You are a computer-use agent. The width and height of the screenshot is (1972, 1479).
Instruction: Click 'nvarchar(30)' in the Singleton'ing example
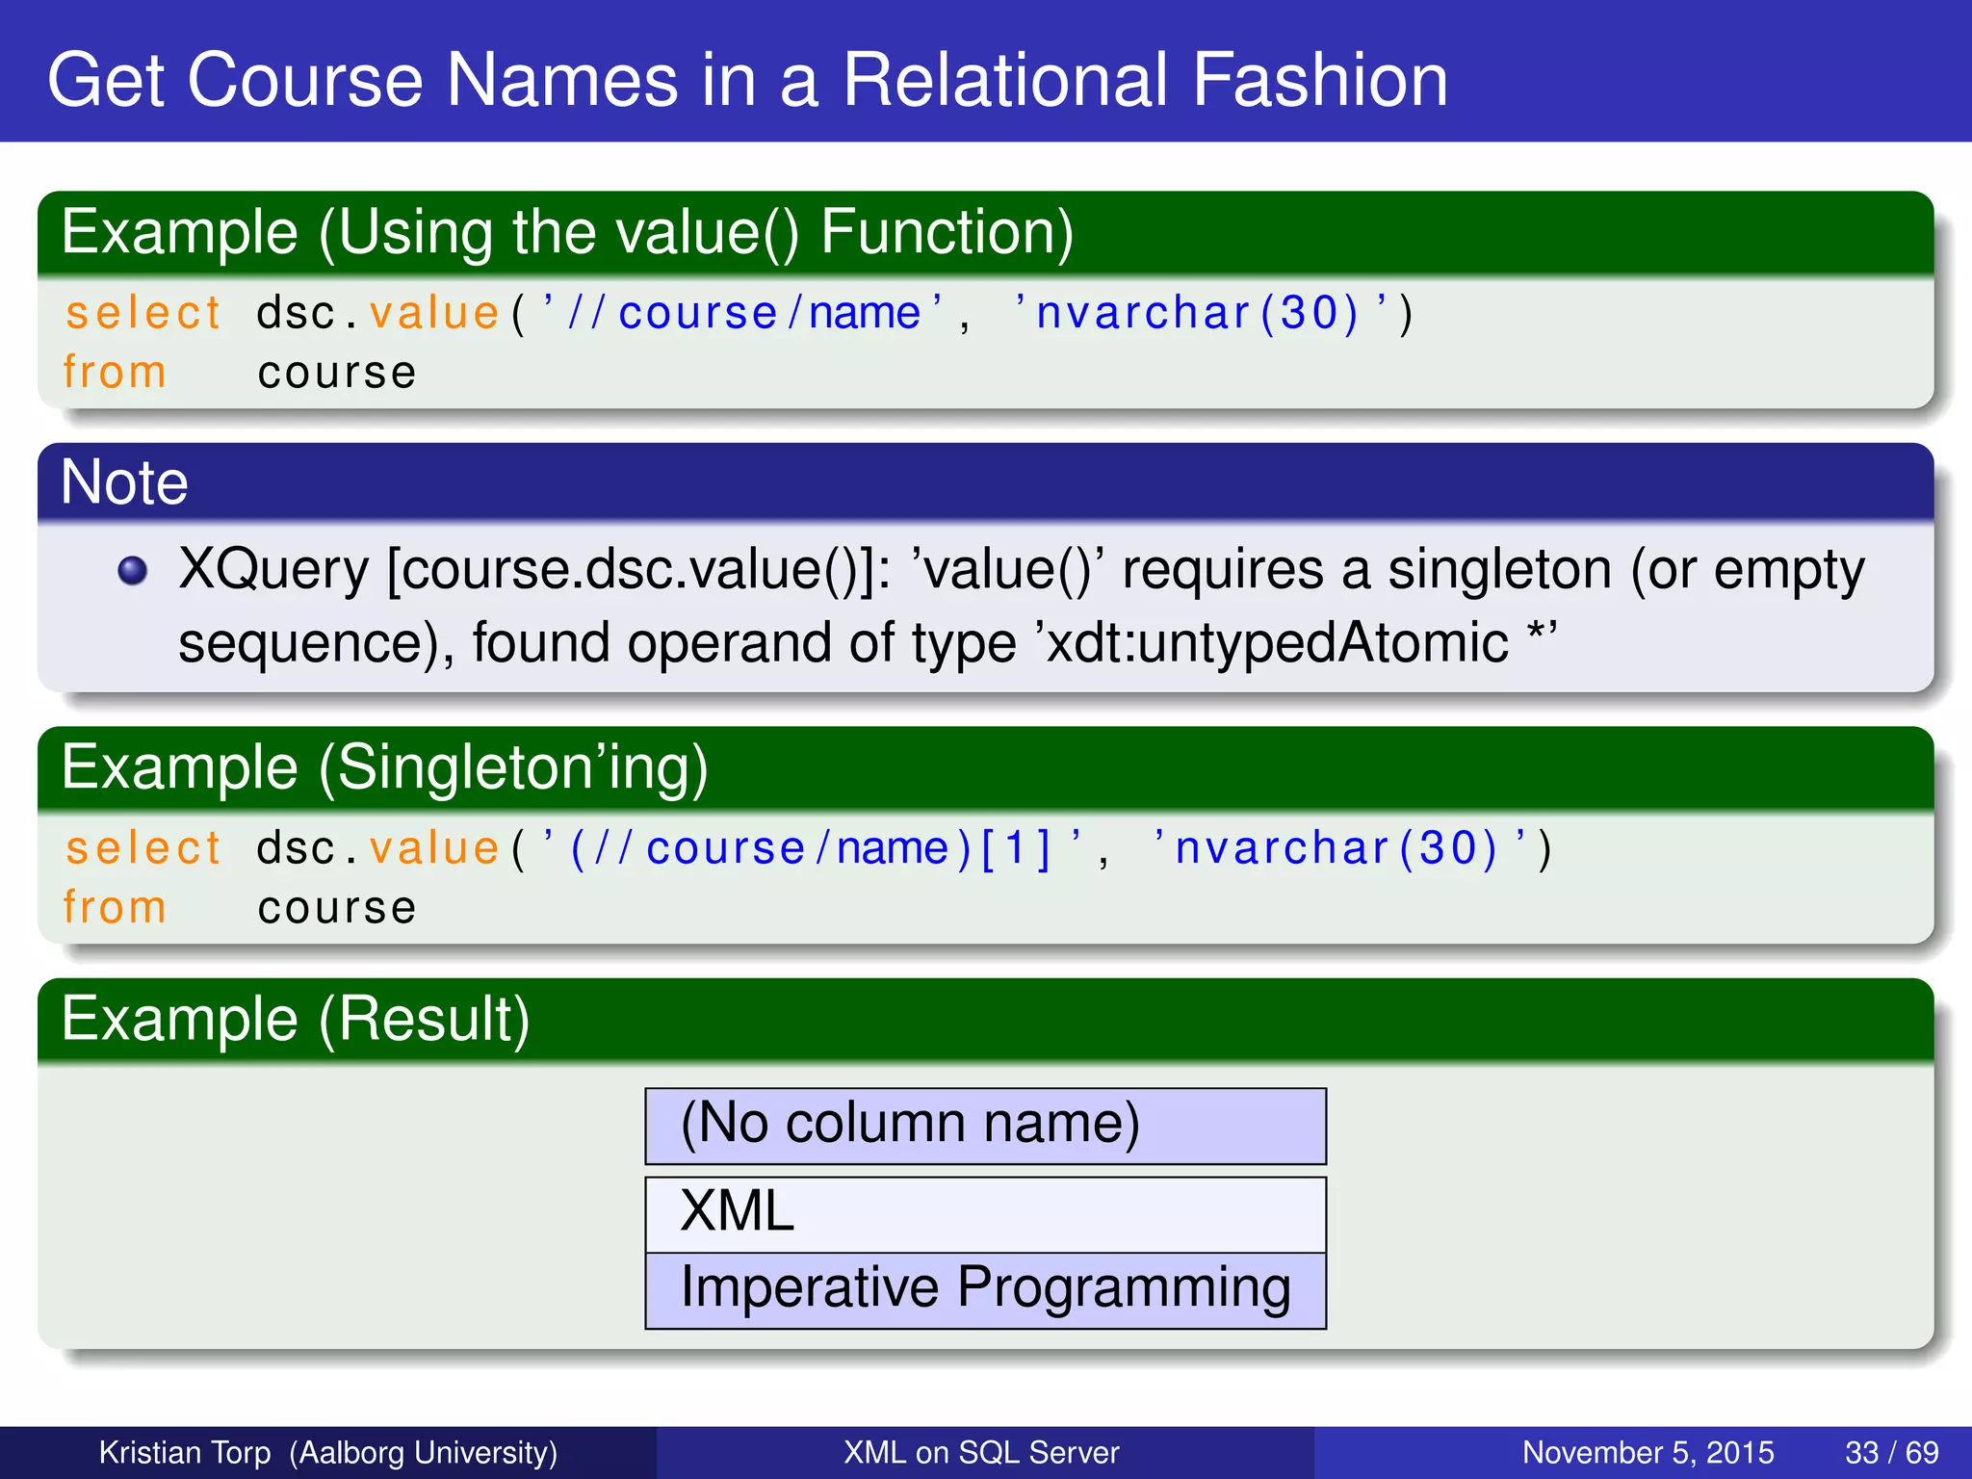point(1336,848)
